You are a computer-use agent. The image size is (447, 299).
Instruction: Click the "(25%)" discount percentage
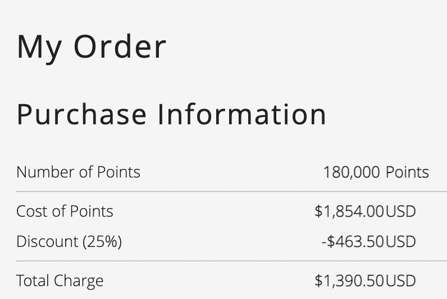click(102, 242)
